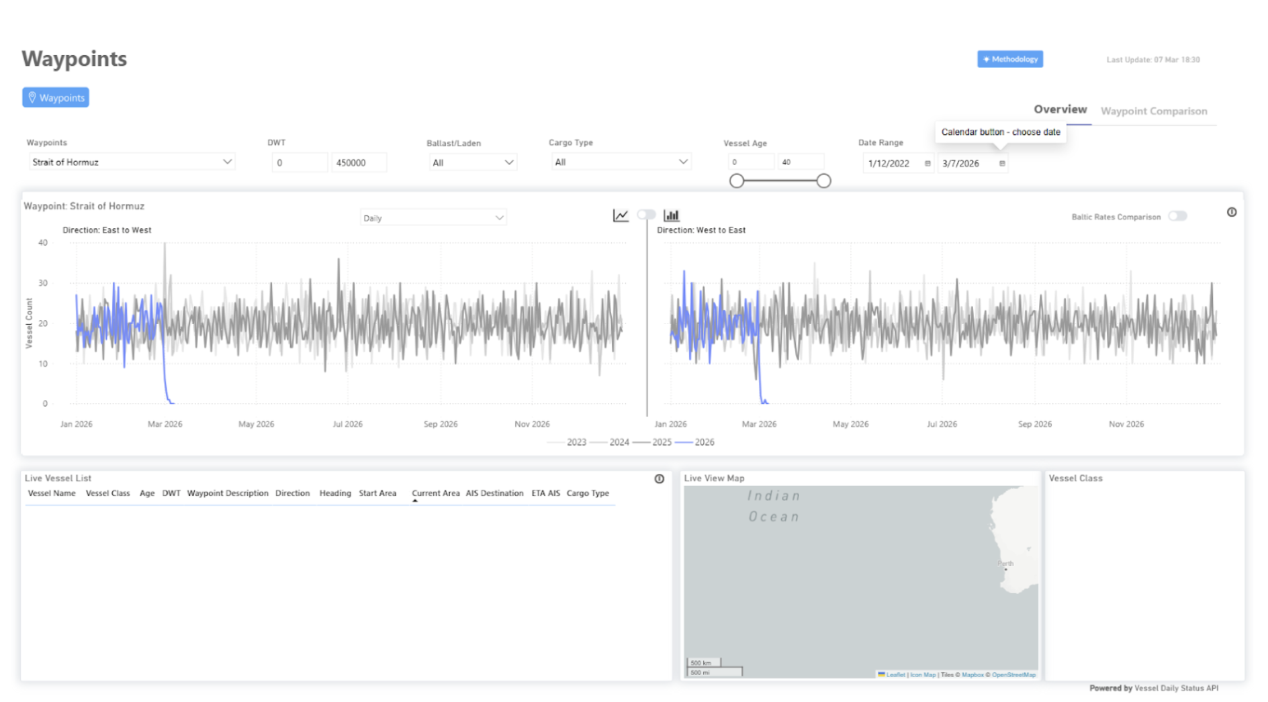Sort by the DWT column header
1268x702 pixels.
pos(171,493)
